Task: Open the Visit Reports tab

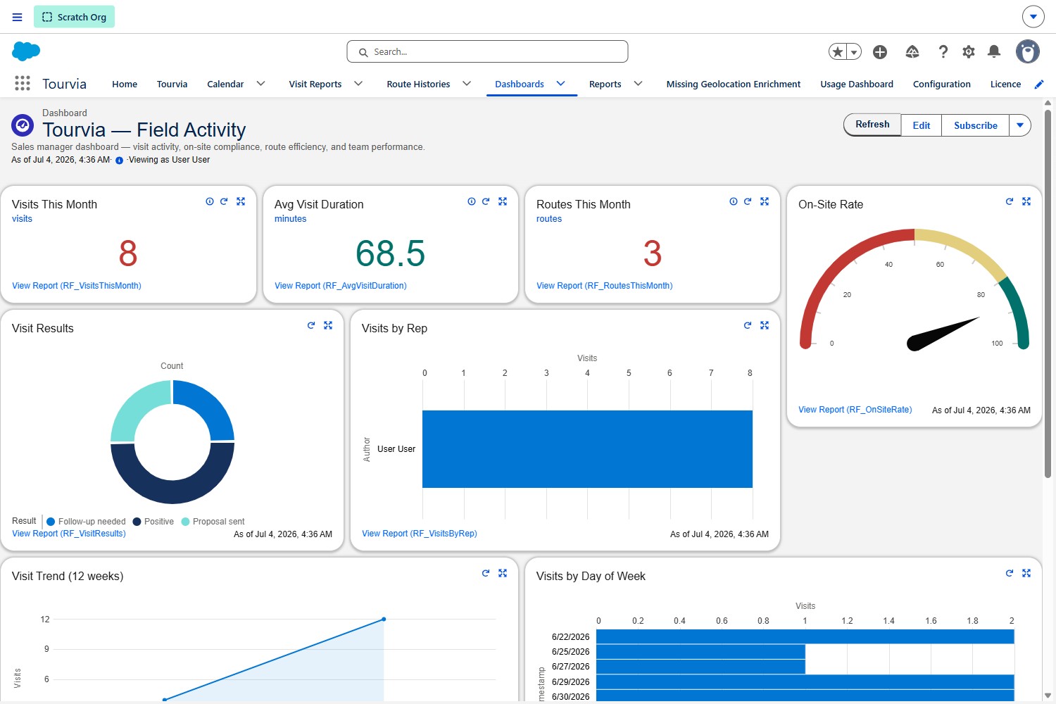Action: (x=315, y=84)
